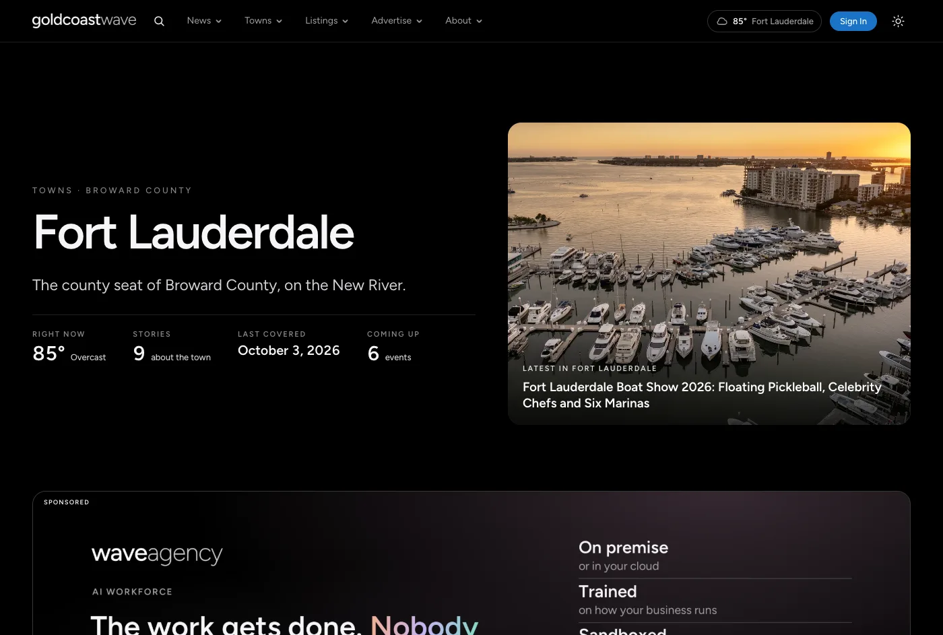The image size is (943, 635).
Task: Expand the News dropdown menu
Action: point(204,21)
